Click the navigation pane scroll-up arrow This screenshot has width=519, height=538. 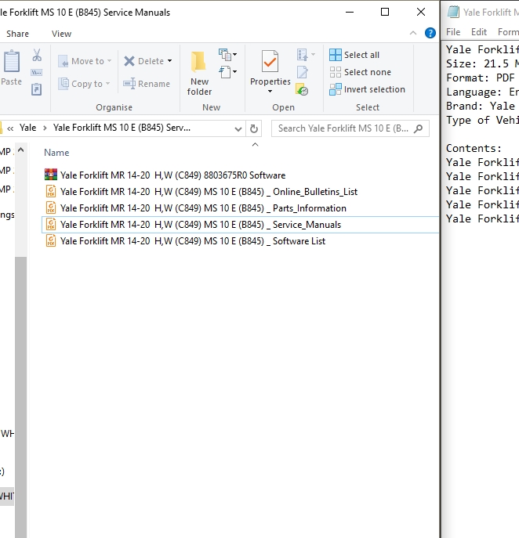pos(20,150)
